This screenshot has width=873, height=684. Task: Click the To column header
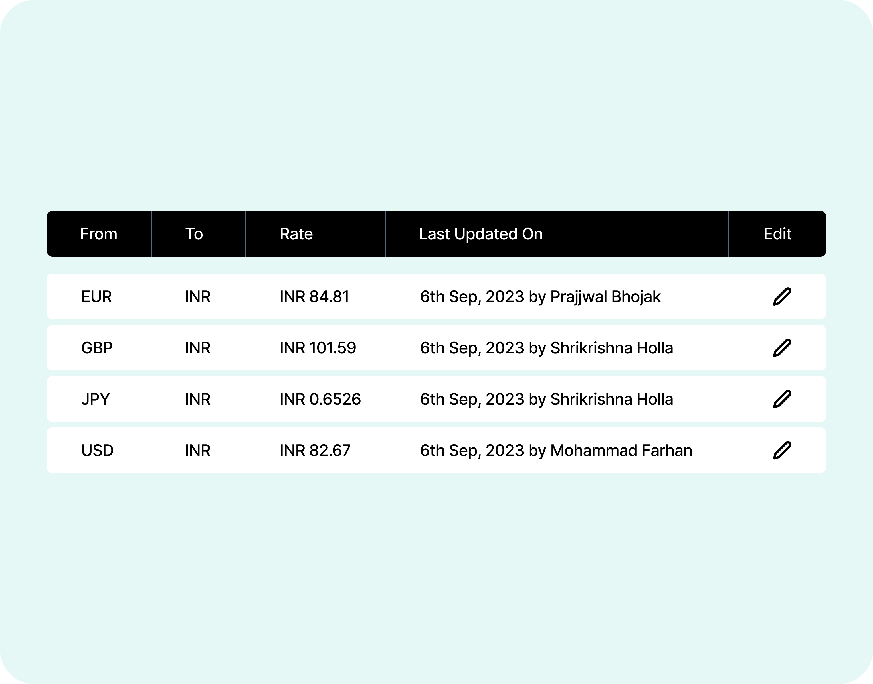click(x=194, y=234)
